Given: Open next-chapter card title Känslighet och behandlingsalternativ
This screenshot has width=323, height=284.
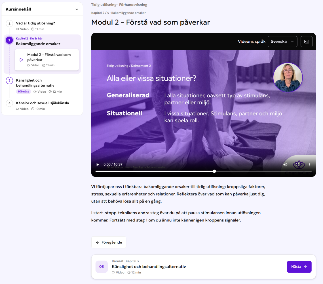Looking at the screenshot, I should pyautogui.click(x=149, y=267).
